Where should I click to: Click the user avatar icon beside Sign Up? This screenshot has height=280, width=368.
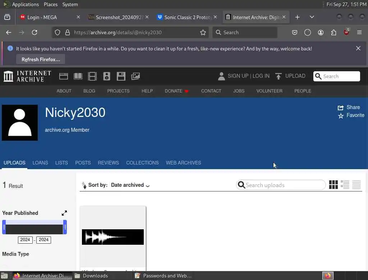[x=221, y=76]
